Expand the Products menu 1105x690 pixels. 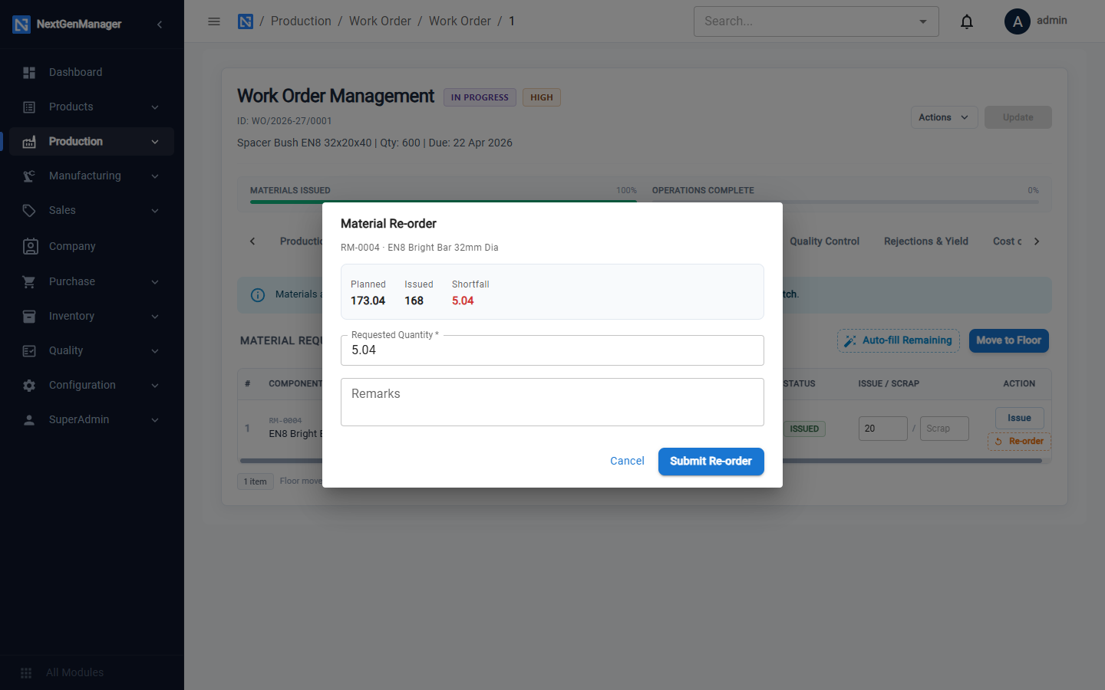coord(92,107)
